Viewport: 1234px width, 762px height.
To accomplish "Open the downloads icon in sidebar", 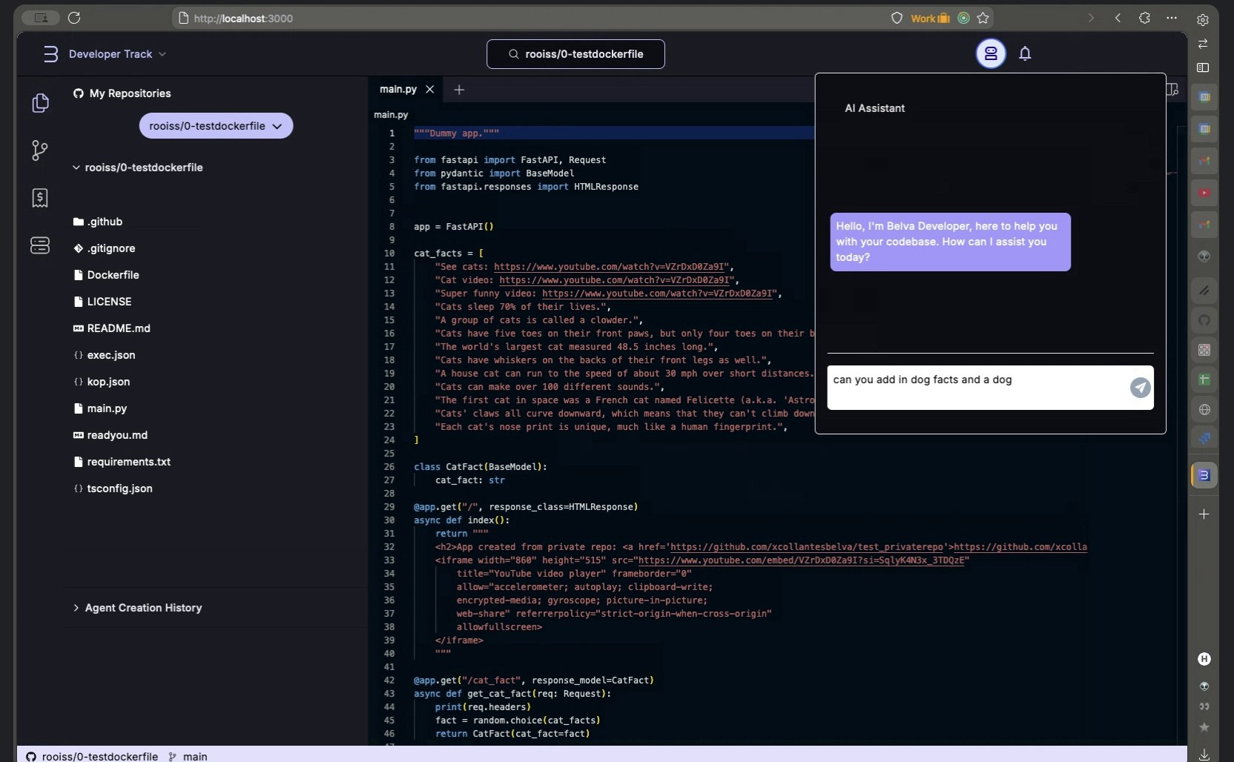I will (x=1204, y=755).
